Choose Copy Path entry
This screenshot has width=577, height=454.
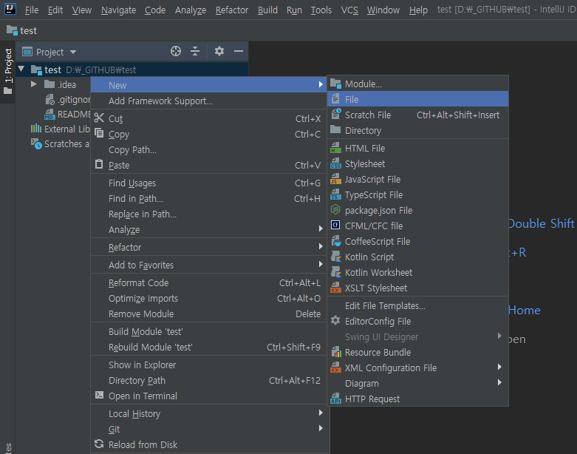click(x=208, y=150)
